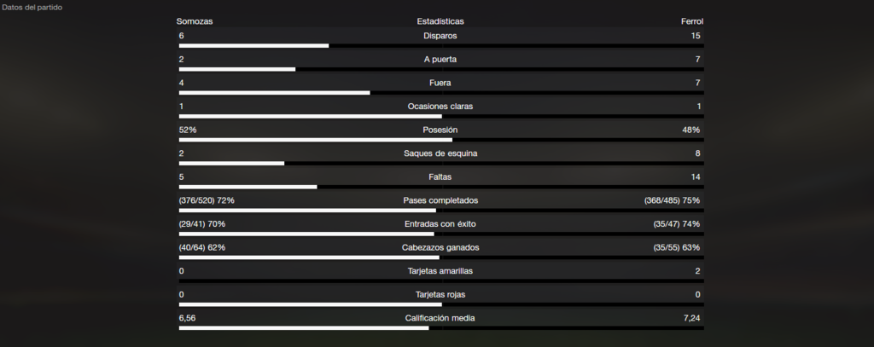Click the Estadísticas column header
This screenshot has width=874, height=347.
(440, 21)
